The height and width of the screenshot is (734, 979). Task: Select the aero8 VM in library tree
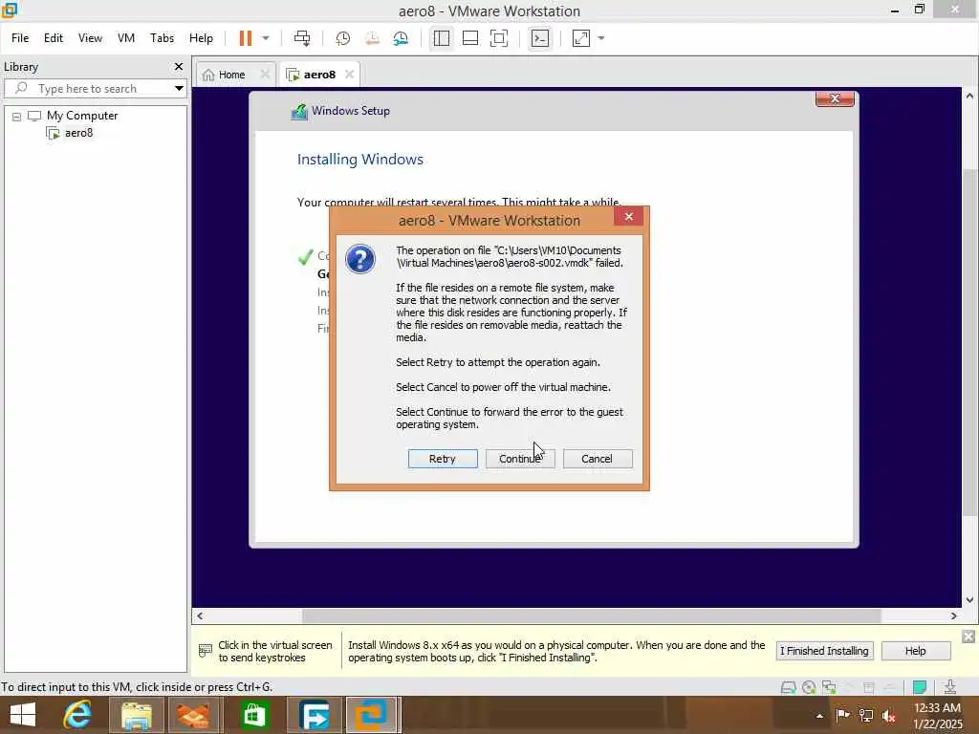[78, 133]
